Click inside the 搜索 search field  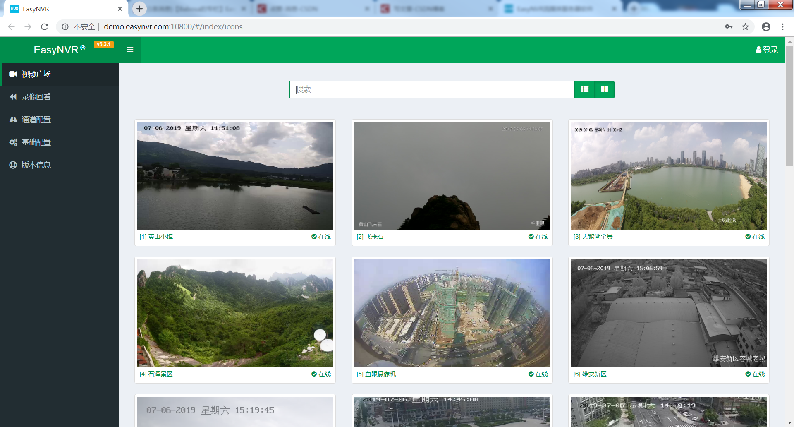tap(432, 89)
